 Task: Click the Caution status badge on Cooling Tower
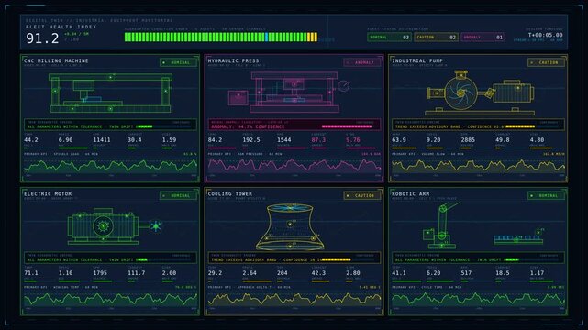[362, 195]
